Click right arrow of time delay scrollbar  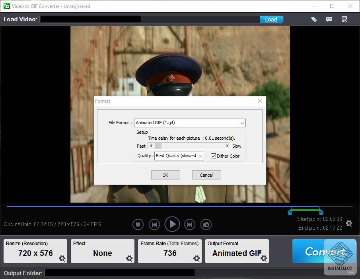(227, 146)
